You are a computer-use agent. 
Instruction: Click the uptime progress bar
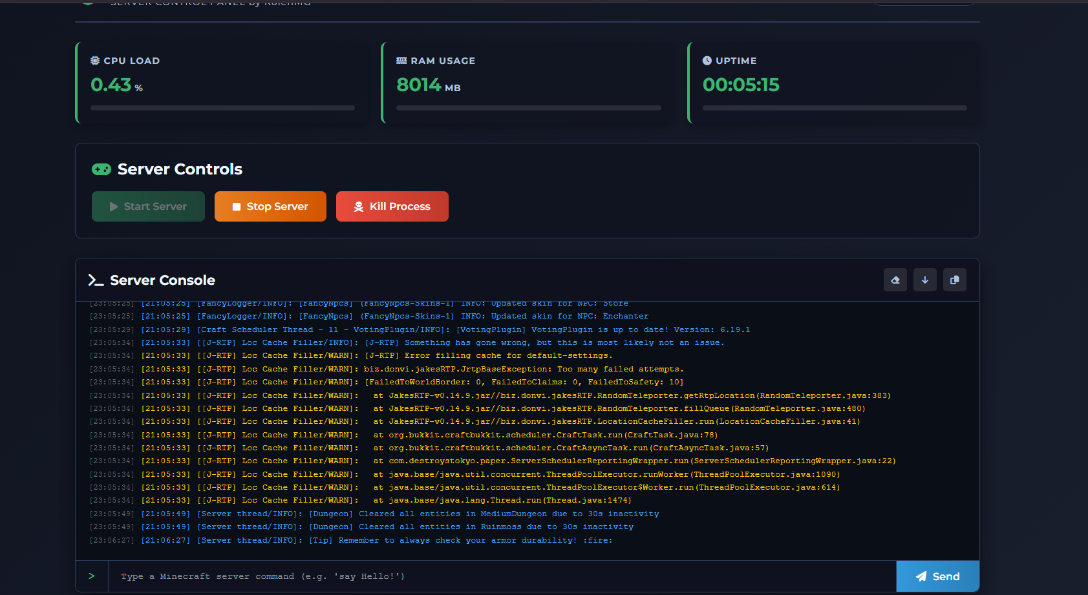(x=835, y=108)
